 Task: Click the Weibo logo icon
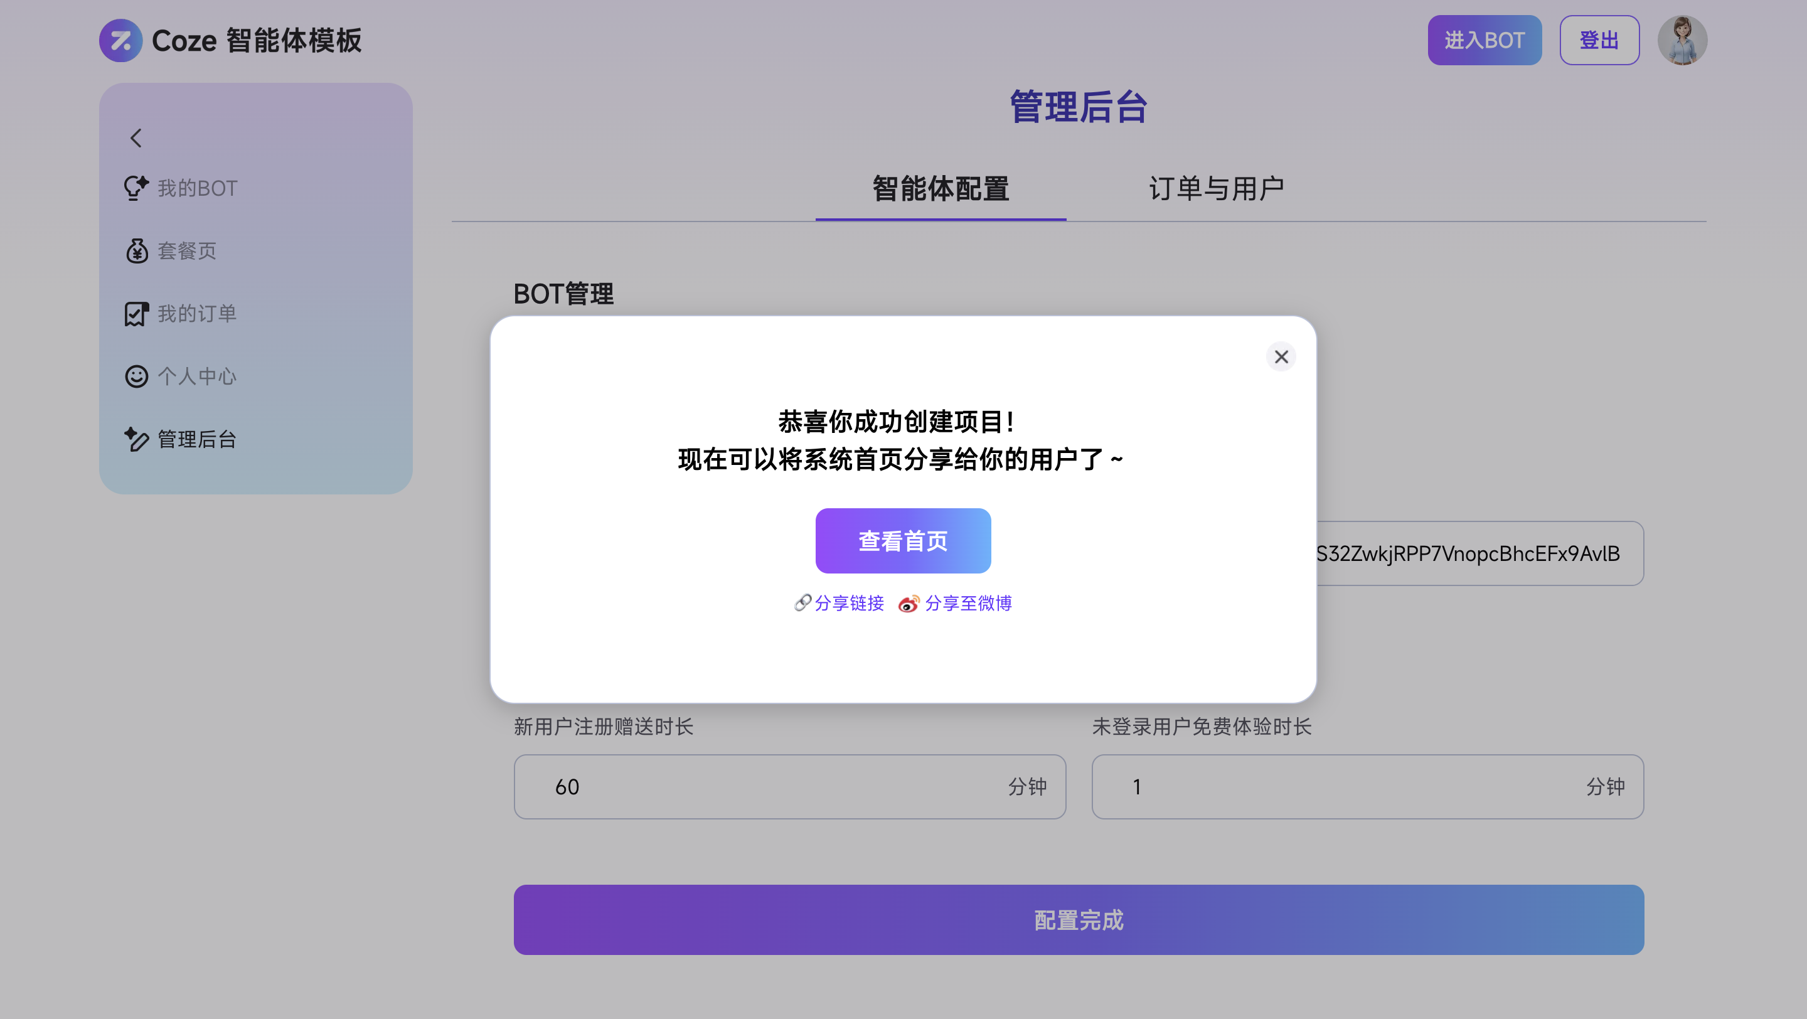pos(909,603)
